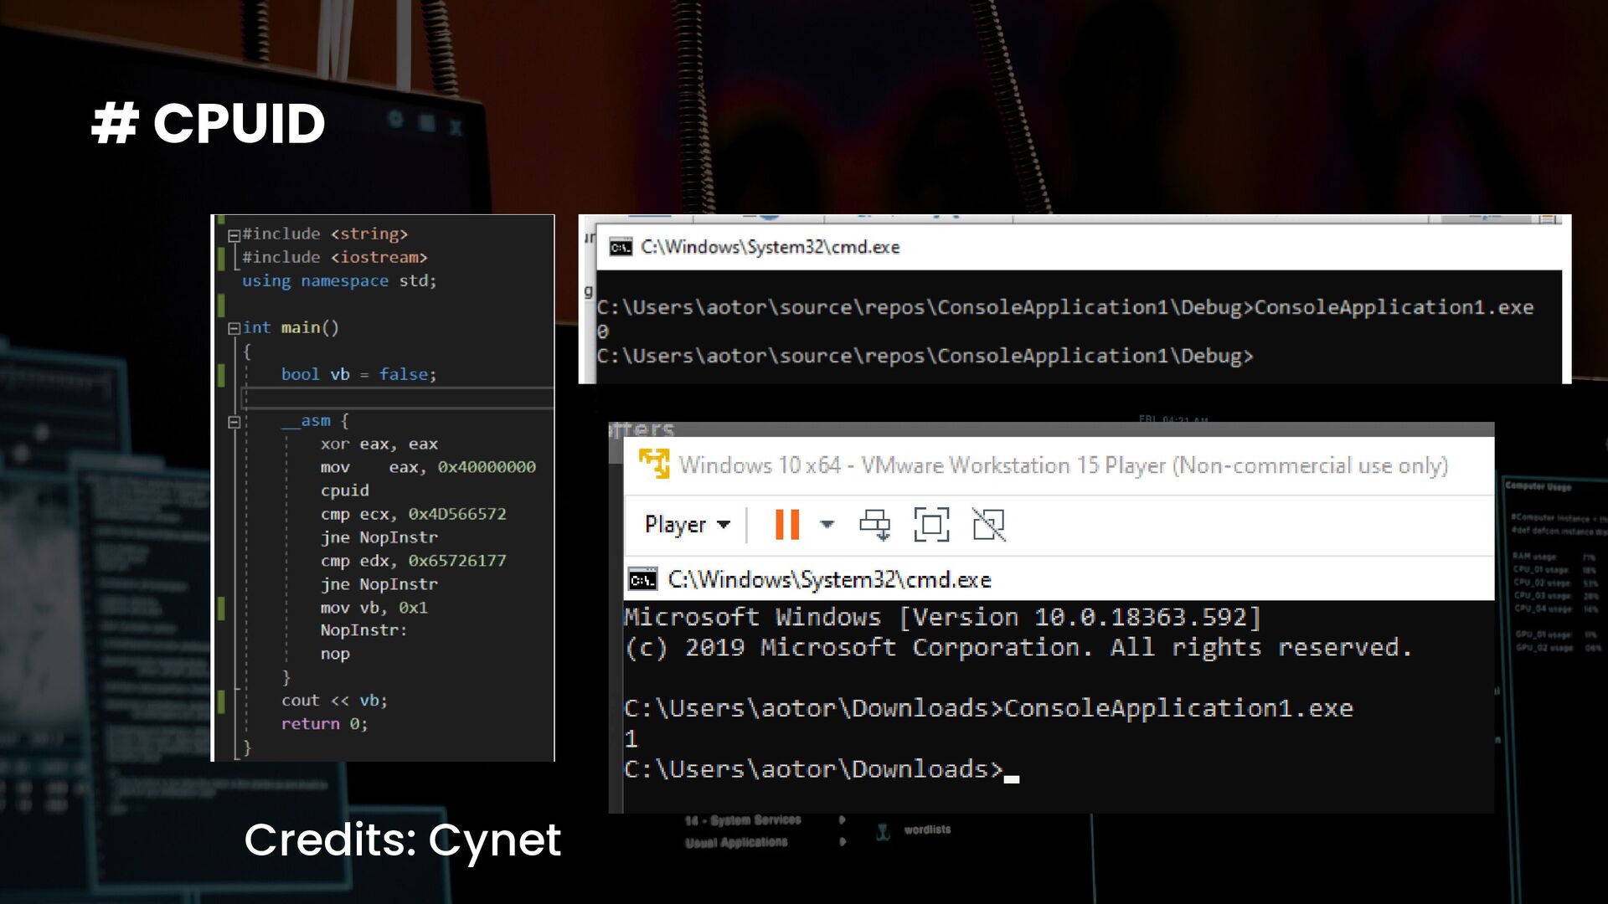
Task: Click the VMware Workstation 15 Player title text
Action: tap(1063, 465)
